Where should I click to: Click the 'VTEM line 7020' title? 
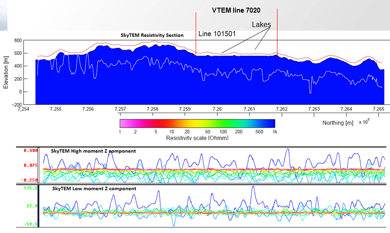[236, 10]
